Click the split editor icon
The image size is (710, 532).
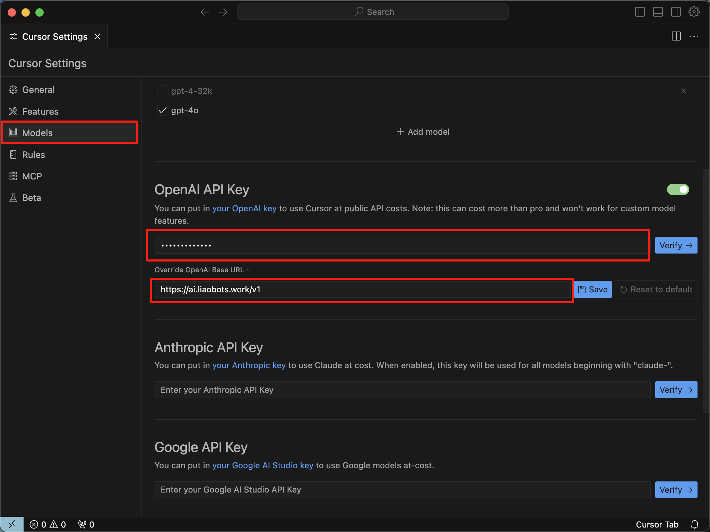pyautogui.click(x=676, y=36)
